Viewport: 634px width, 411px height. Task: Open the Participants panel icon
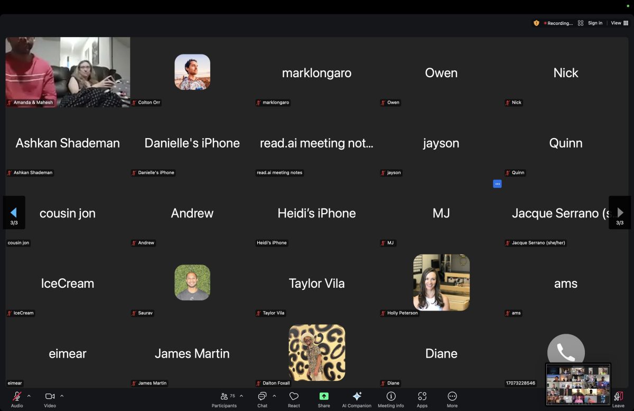225,396
